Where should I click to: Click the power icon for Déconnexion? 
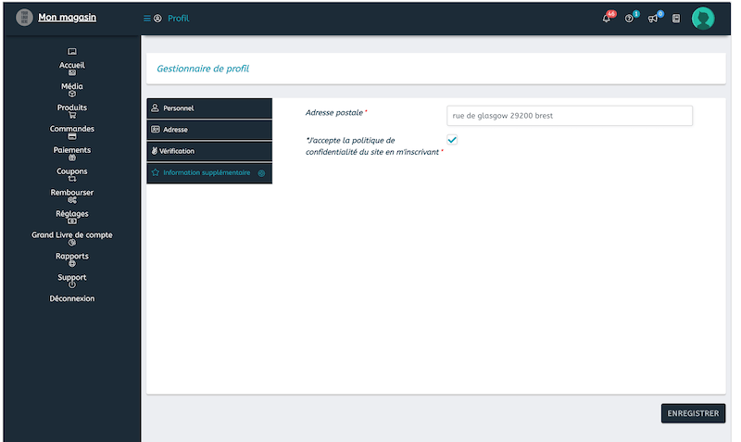coord(72,284)
